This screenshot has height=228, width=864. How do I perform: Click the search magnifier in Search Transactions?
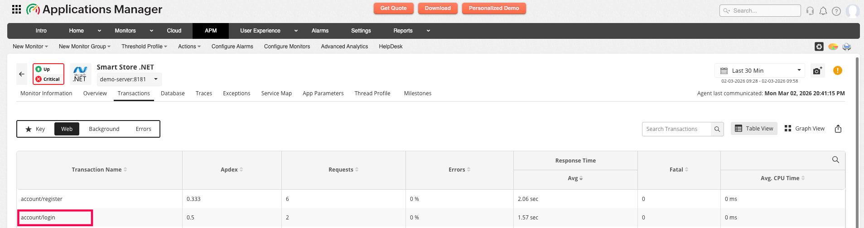click(717, 129)
